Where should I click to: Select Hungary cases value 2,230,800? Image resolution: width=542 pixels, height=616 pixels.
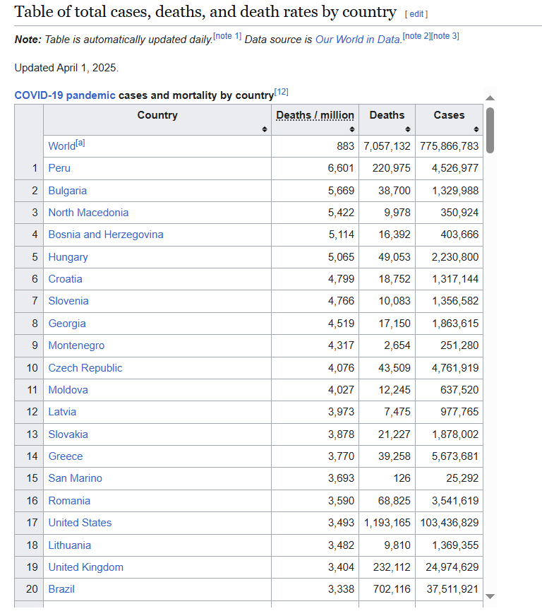point(455,257)
